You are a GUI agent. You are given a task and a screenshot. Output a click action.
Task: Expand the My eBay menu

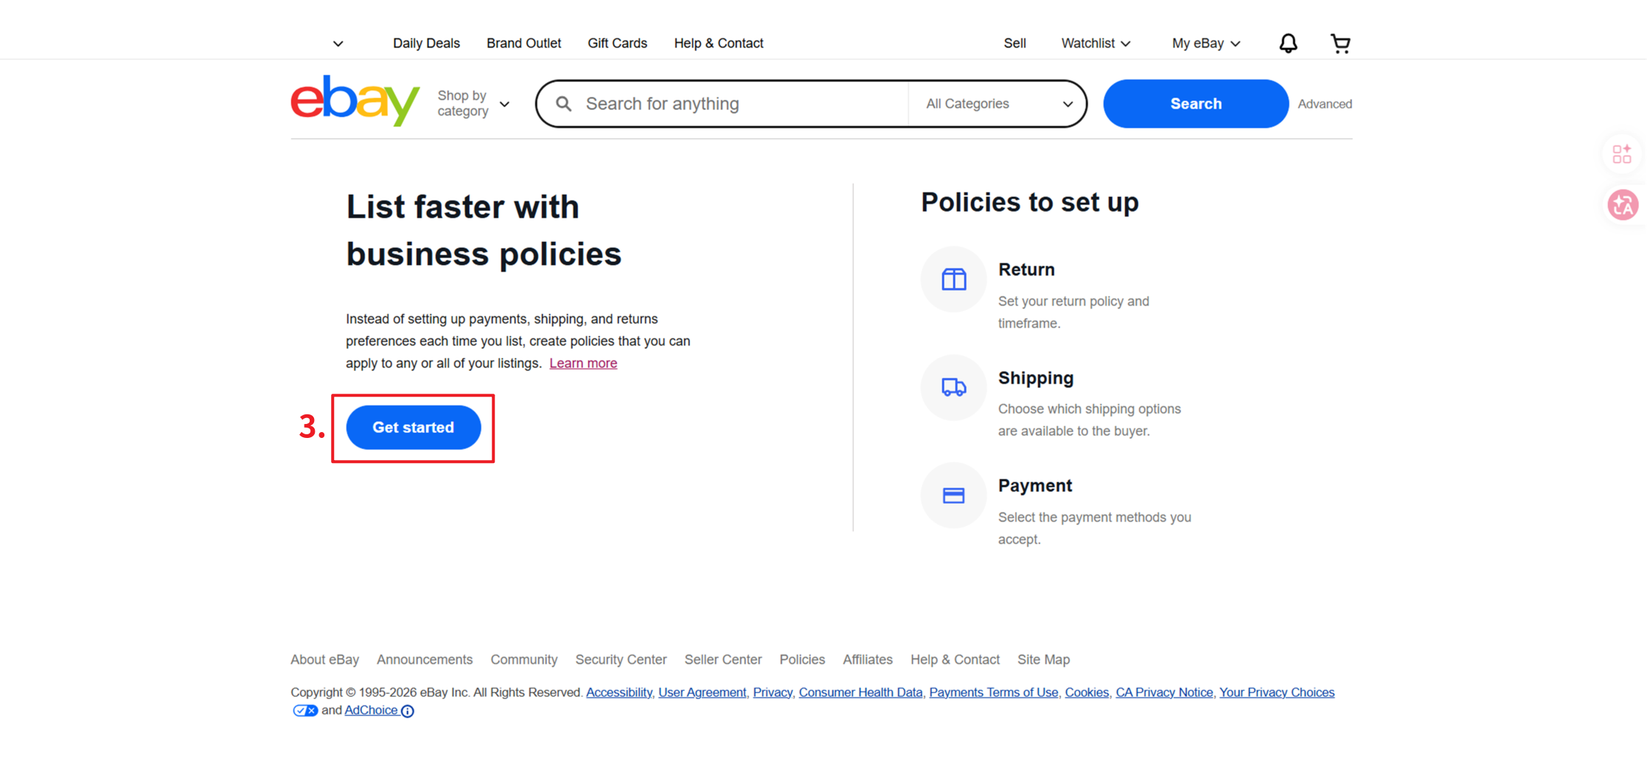click(x=1205, y=44)
